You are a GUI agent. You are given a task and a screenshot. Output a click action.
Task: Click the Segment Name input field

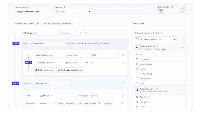click(33, 12)
